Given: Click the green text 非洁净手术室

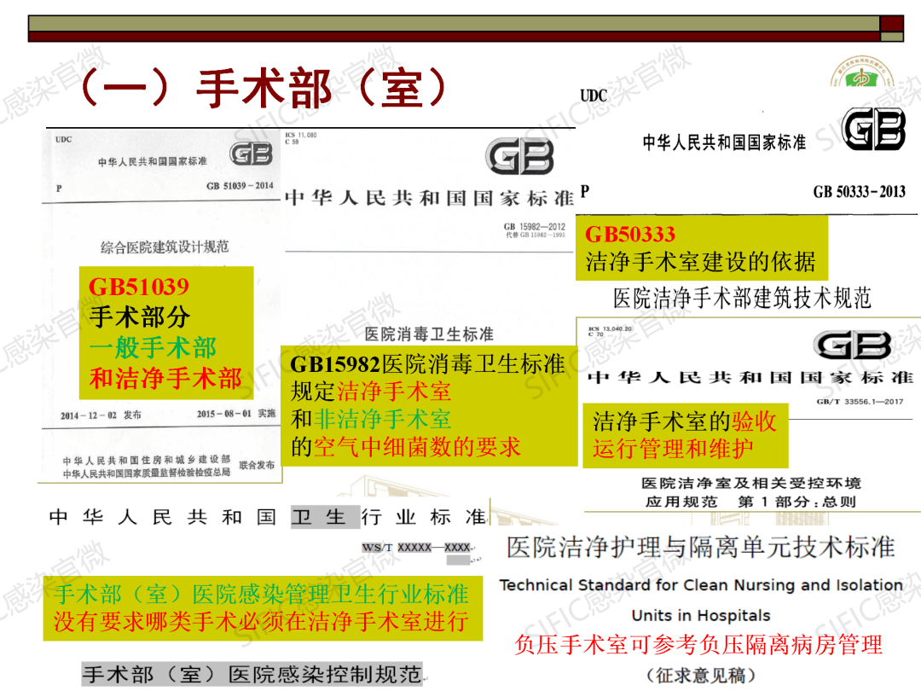Looking at the screenshot, I should (382, 420).
